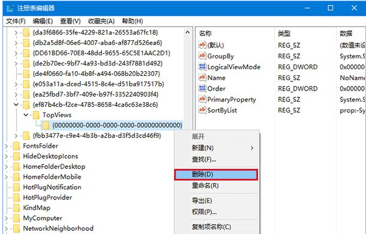
Task: Click the HomeFolderMobile folder icon
Action: click(x=16, y=177)
